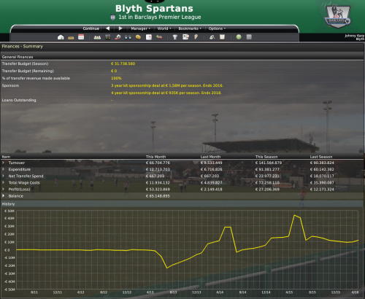The image size is (365, 299).
Task: Click the History section header
Action: coord(8,204)
